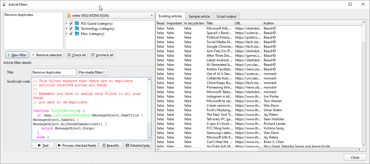Click the Misc category folder icon
The width and height of the screenshot is (370, 164).
(x=77, y=34)
